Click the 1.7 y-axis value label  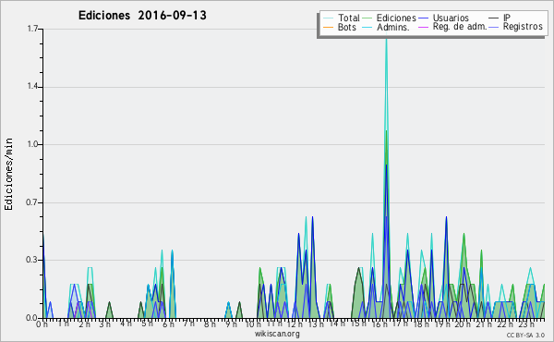(33, 29)
